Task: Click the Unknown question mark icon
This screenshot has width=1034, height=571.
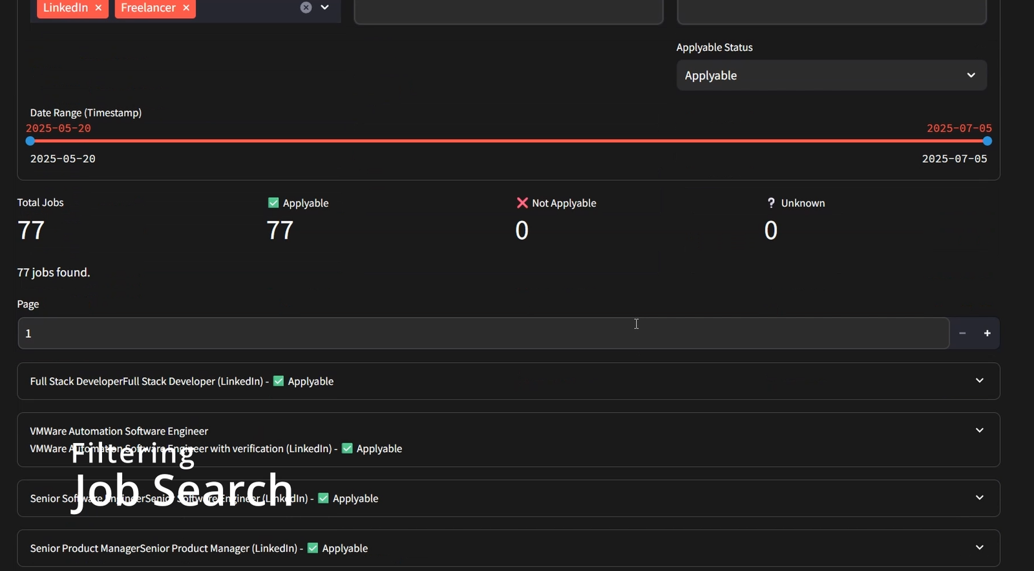Action: pos(771,203)
